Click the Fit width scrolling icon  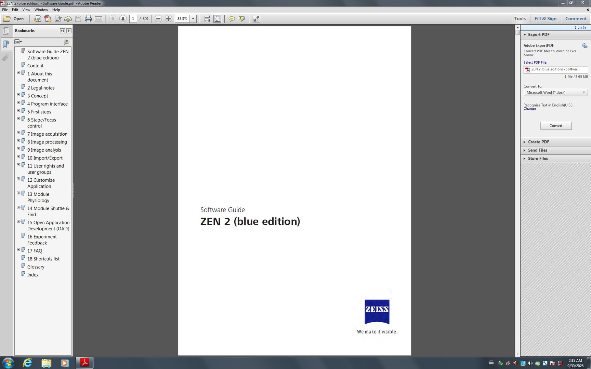coord(207,19)
